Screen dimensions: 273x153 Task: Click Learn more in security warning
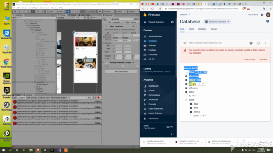tap(250, 59)
